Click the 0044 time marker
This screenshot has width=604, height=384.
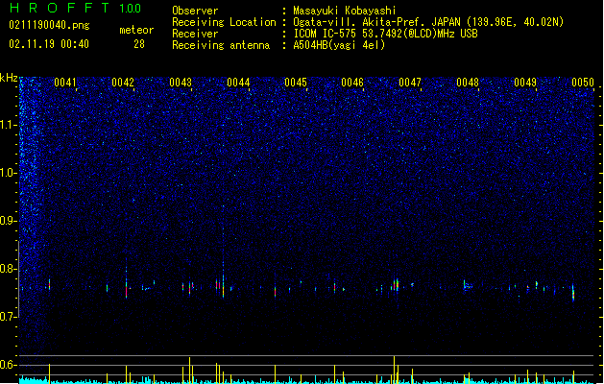(x=238, y=83)
